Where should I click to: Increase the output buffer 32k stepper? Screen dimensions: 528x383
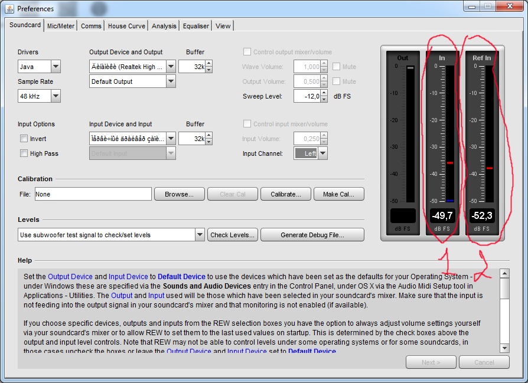(209, 63)
